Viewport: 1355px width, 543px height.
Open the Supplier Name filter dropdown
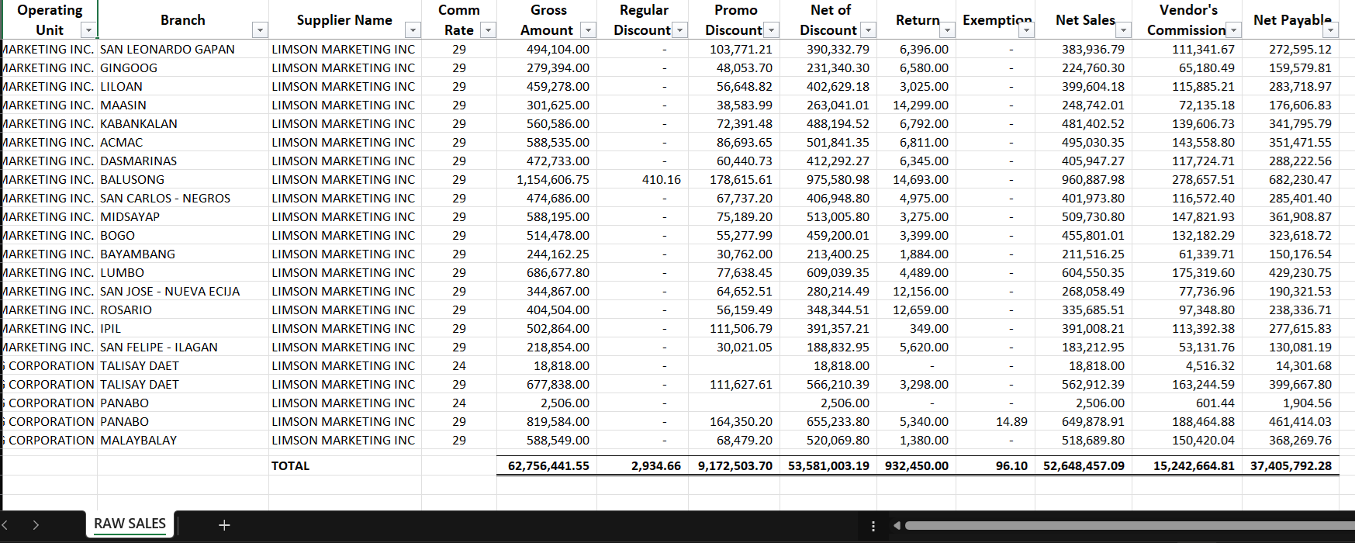[x=413, y=30]
